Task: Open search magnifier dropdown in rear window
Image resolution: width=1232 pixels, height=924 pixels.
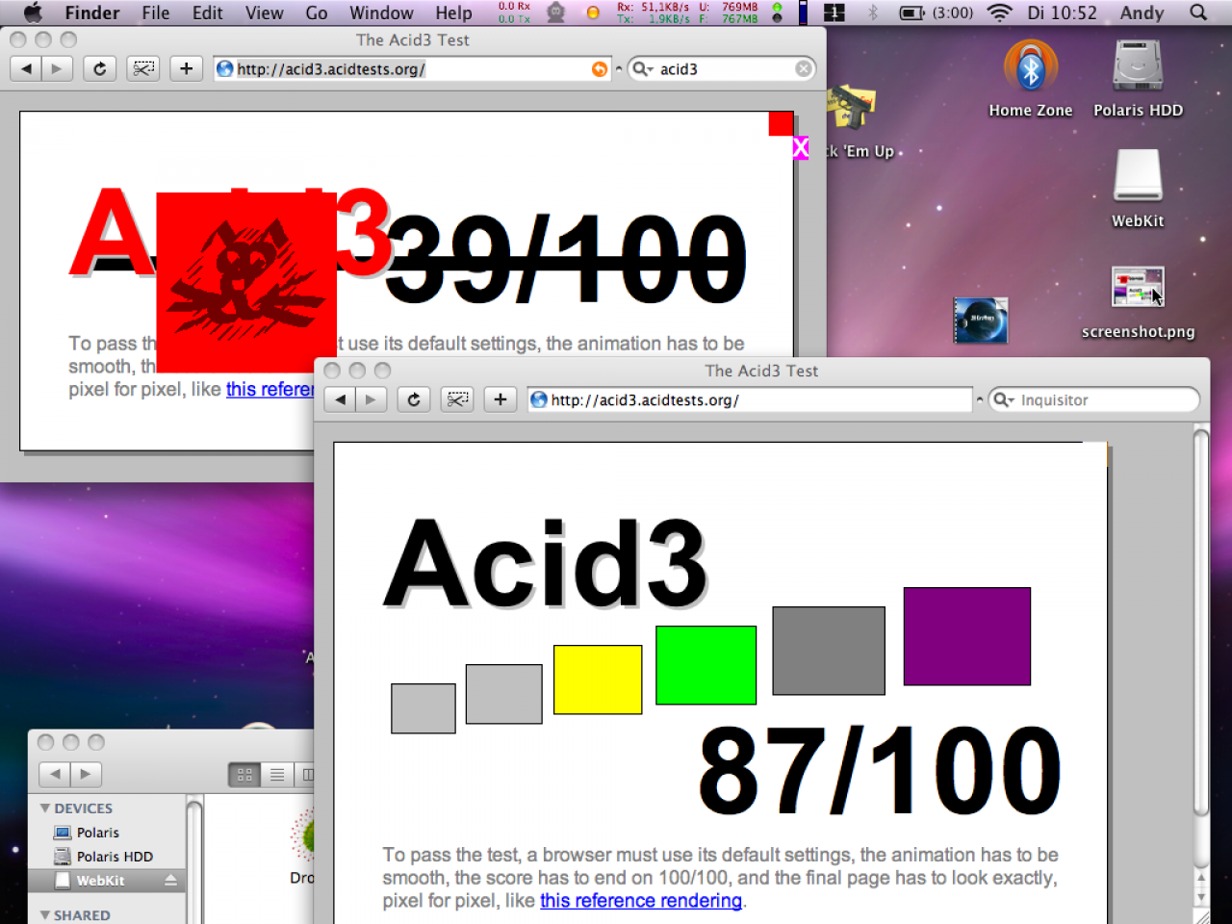Action: 642,68
